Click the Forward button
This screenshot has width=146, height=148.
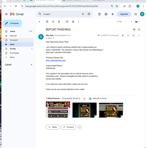(68, 127)
